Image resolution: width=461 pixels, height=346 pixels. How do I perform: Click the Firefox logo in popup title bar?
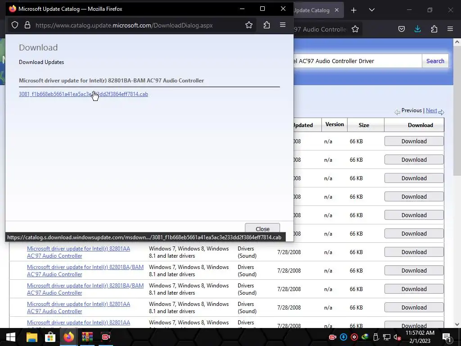(12, 9)
